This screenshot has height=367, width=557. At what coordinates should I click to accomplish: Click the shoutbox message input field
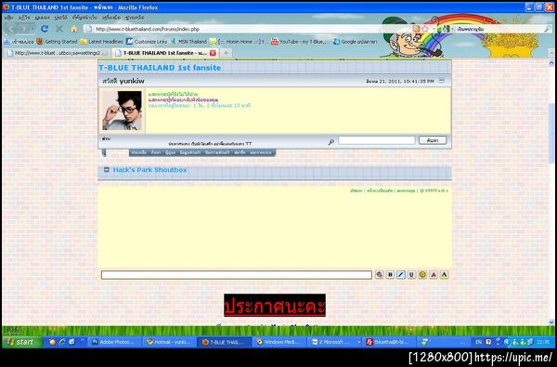click(237, 275)
